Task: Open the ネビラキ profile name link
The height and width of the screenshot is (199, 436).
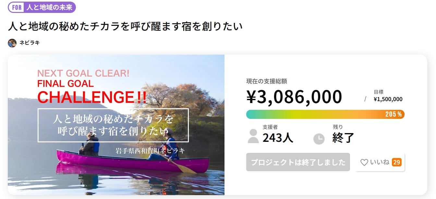Action: point(30,43)
